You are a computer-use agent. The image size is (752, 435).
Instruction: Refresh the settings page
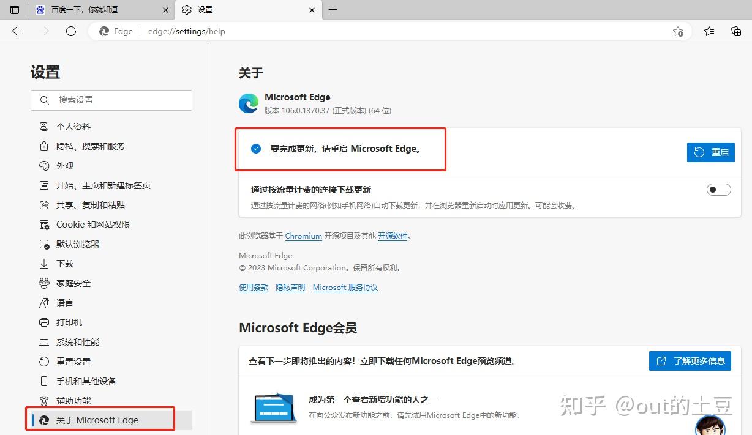(71, 31)
